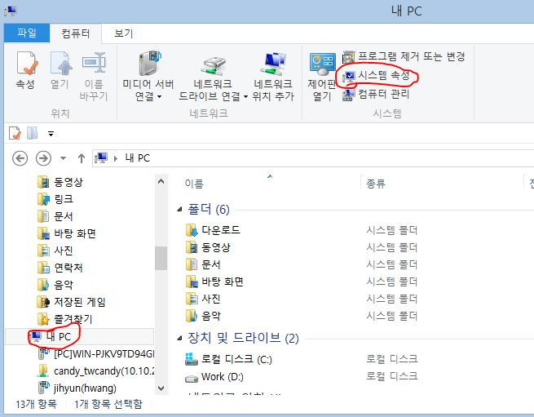Viewport: 534px width, 417px height.
Task: Select 바탕 화면 in navigation tree
Action: [x=67, y=233]
